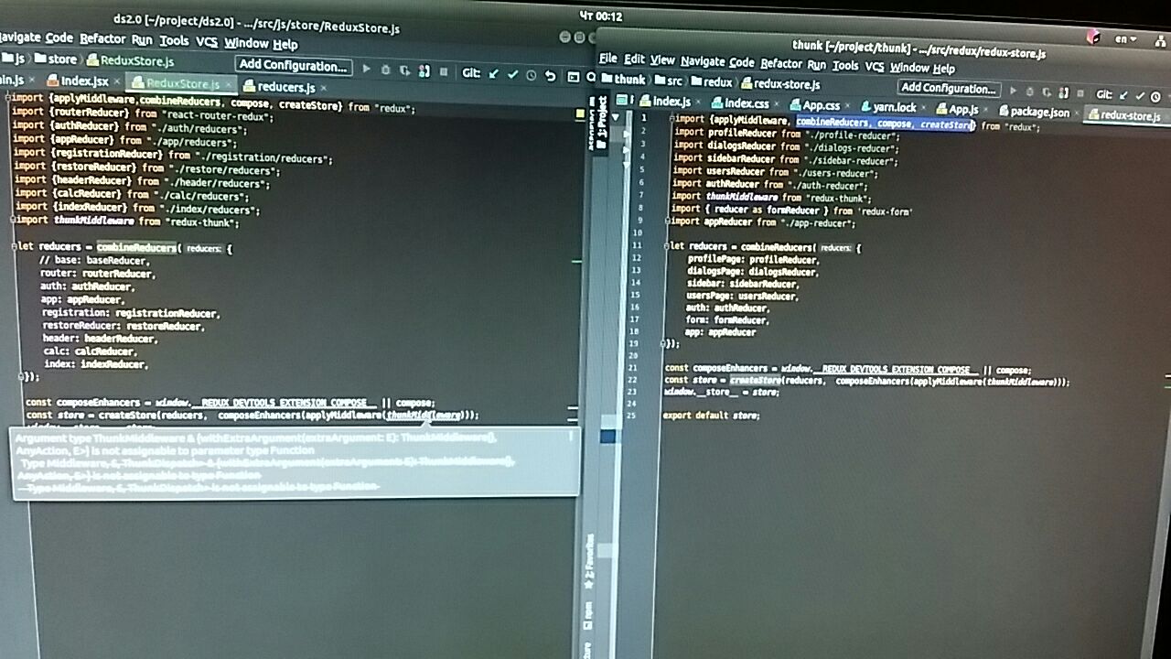Show Git history in ds2.0 window
The image size is (1171, 659).
pyautogui.click(x=532, y=75)
